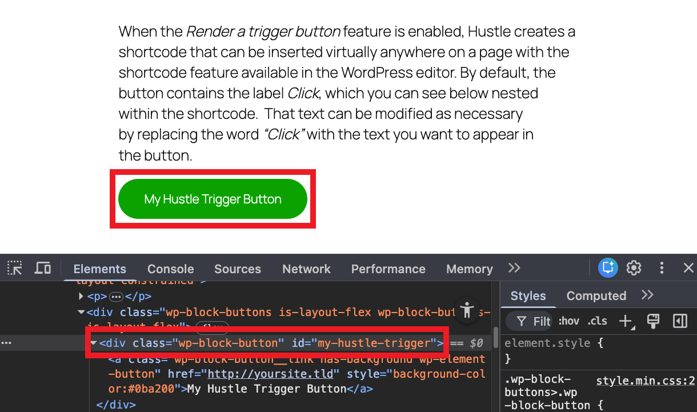
Task: Show more DevTools tabs with the chevrons
Action: [x=514, y=268]
